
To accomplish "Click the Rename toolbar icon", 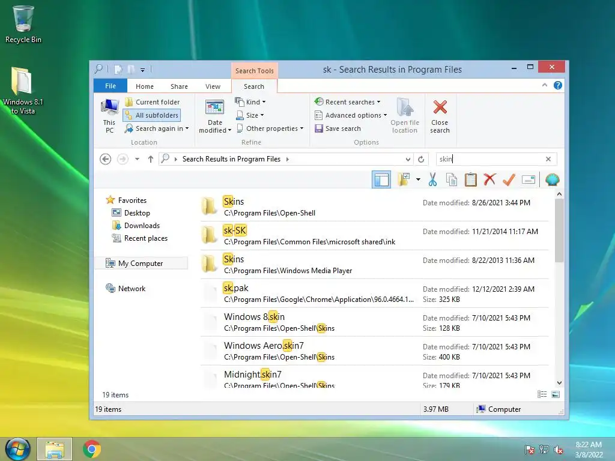I will 529,180.
